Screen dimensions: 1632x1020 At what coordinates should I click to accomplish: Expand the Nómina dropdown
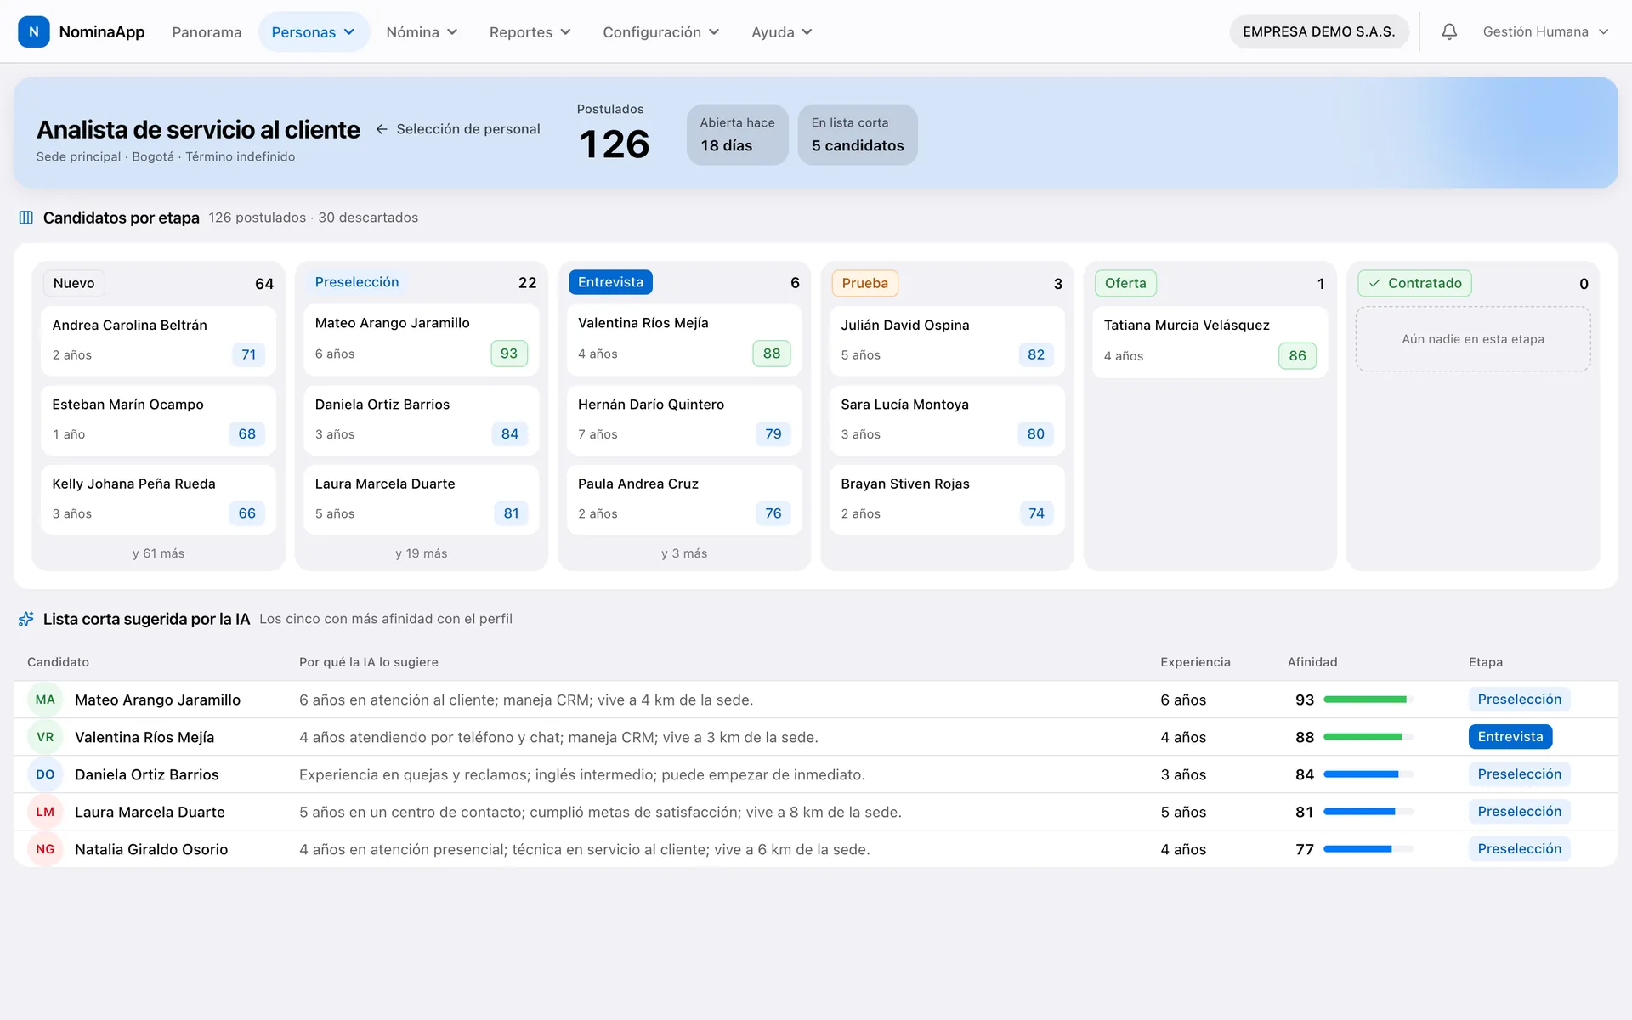pos(422,31)
